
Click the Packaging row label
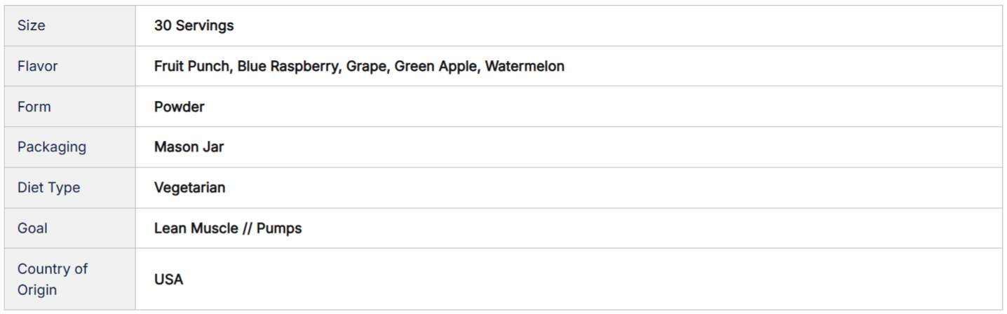tap(52, 147)
